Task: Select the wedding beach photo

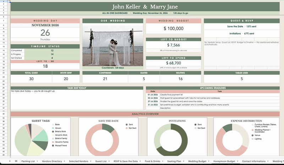Action: tap(113, 46)
